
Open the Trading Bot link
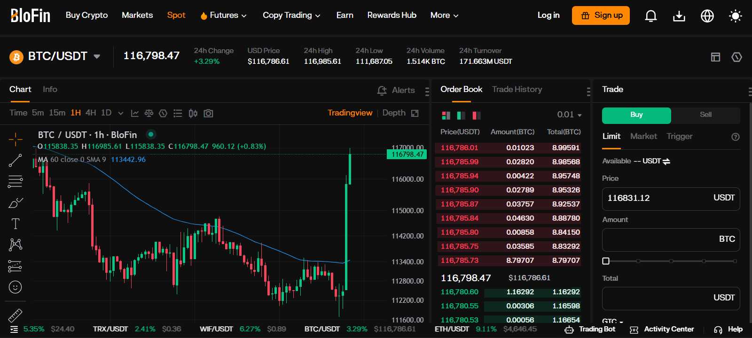pyautogui.click(x=590, y=329)
